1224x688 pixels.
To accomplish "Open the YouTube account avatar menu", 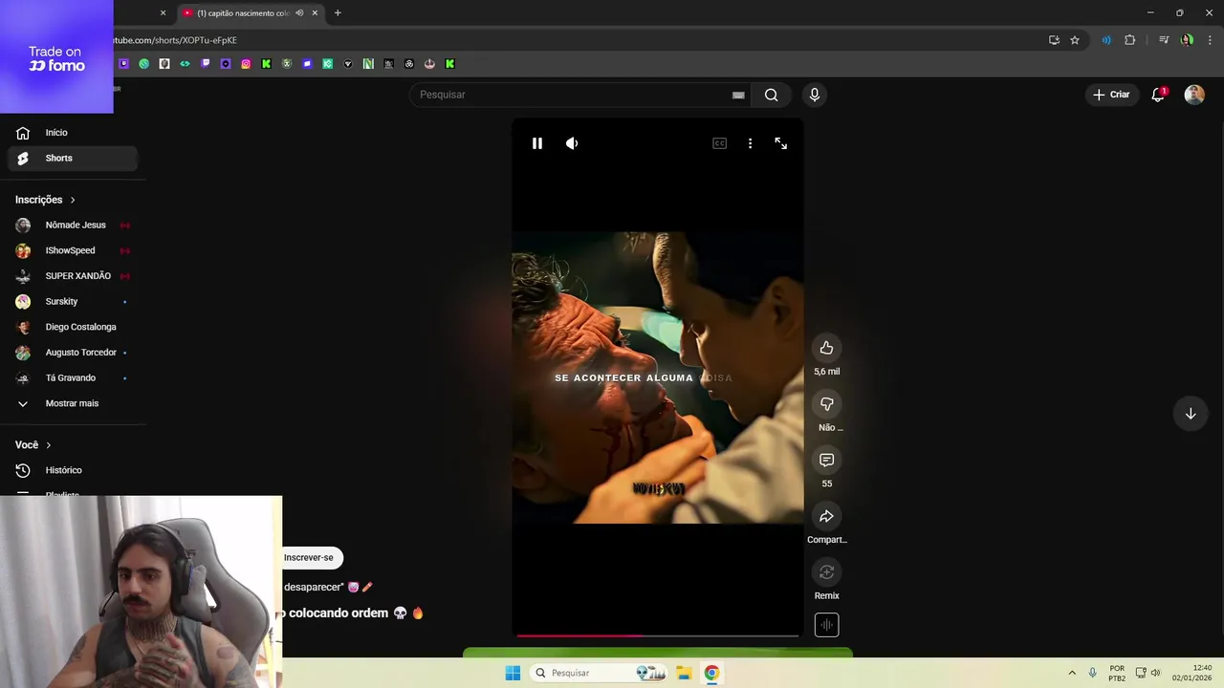I will click(x=1194, y=95).
